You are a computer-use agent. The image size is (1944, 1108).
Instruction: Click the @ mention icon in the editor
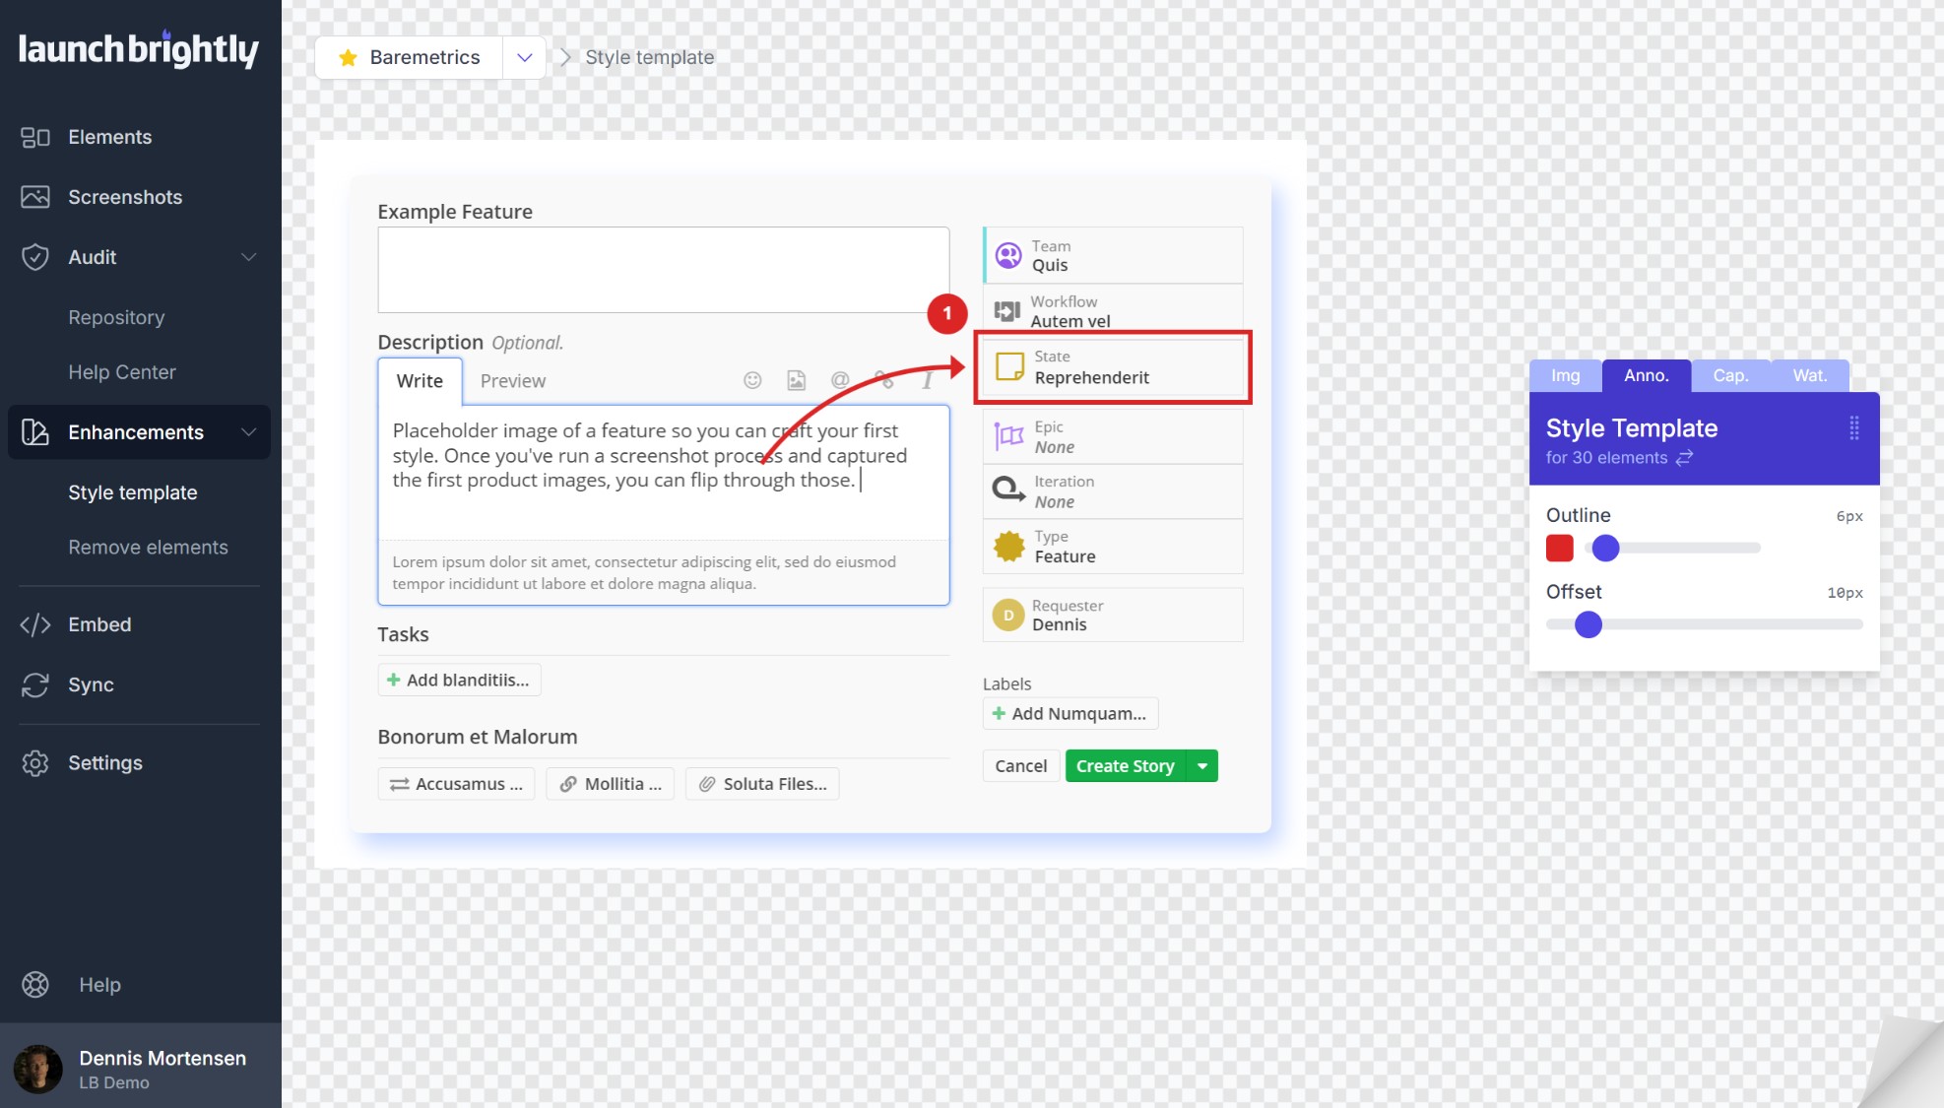tap(839, 380)
